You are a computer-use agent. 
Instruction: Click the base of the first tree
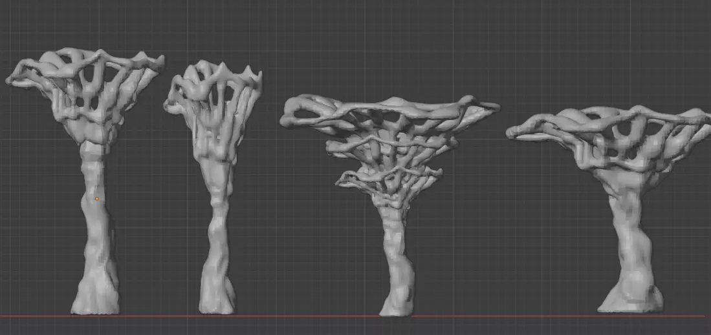coord(95,296)
